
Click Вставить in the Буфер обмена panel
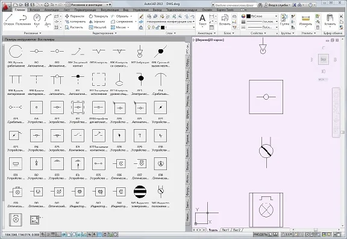tap(330, 20)
